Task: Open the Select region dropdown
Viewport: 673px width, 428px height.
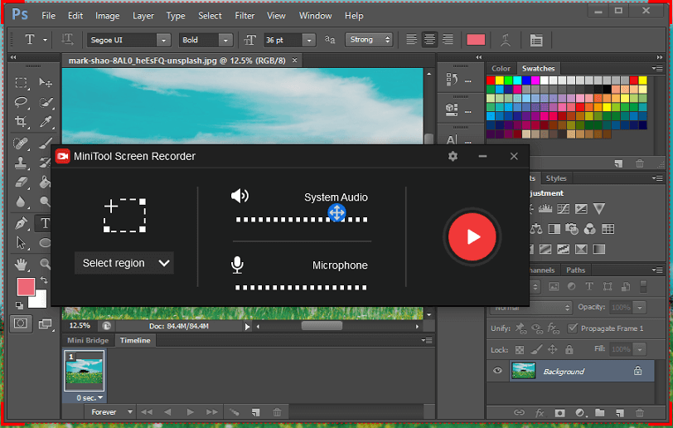Action: click(x=124, y=263)
